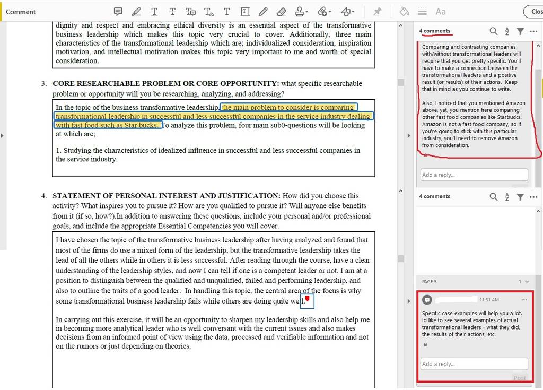This screenshot has width=543, height=390.
Task: Open more options in upper comments panel
Action: pos(533,31)
